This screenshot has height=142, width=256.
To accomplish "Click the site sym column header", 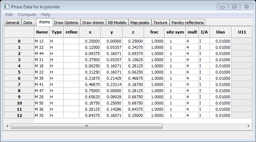I will point(175,32).
